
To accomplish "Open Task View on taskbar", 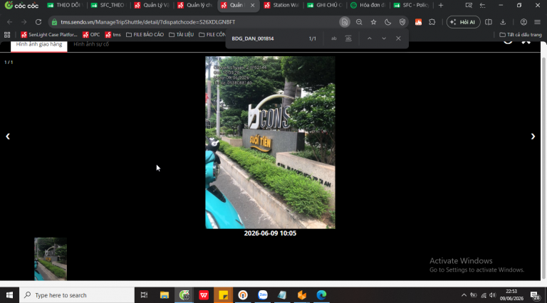I will pos(144,295).
